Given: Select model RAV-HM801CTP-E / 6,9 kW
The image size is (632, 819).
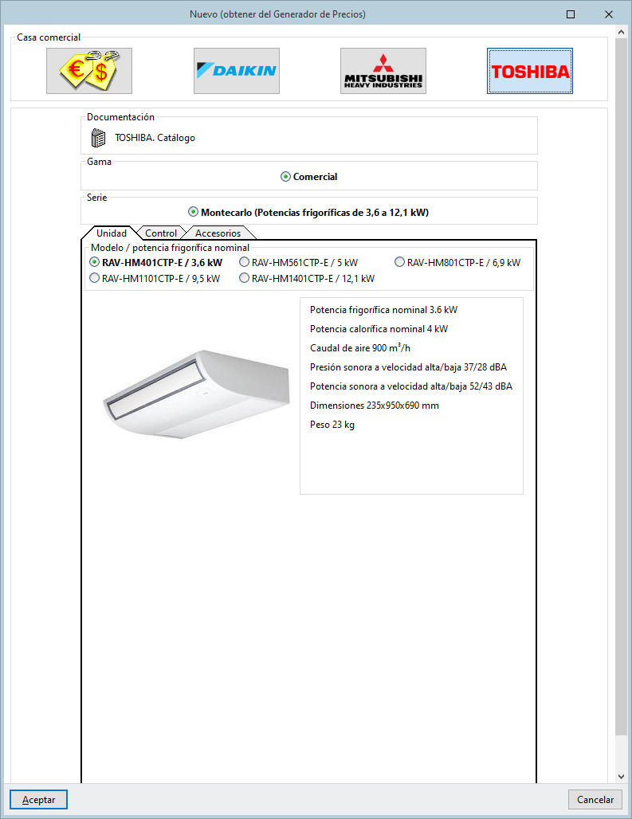Looking at the screenshot, I should pyautogui.click(x=457, y=262).
